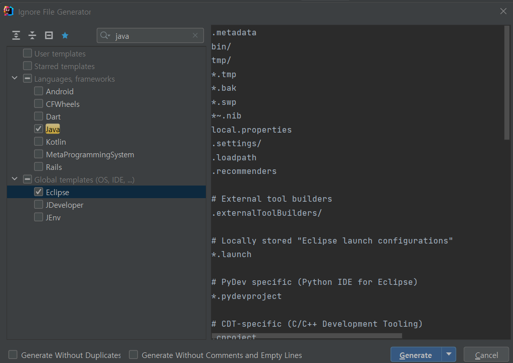Select the JDeveloper label

click(65, 205)
